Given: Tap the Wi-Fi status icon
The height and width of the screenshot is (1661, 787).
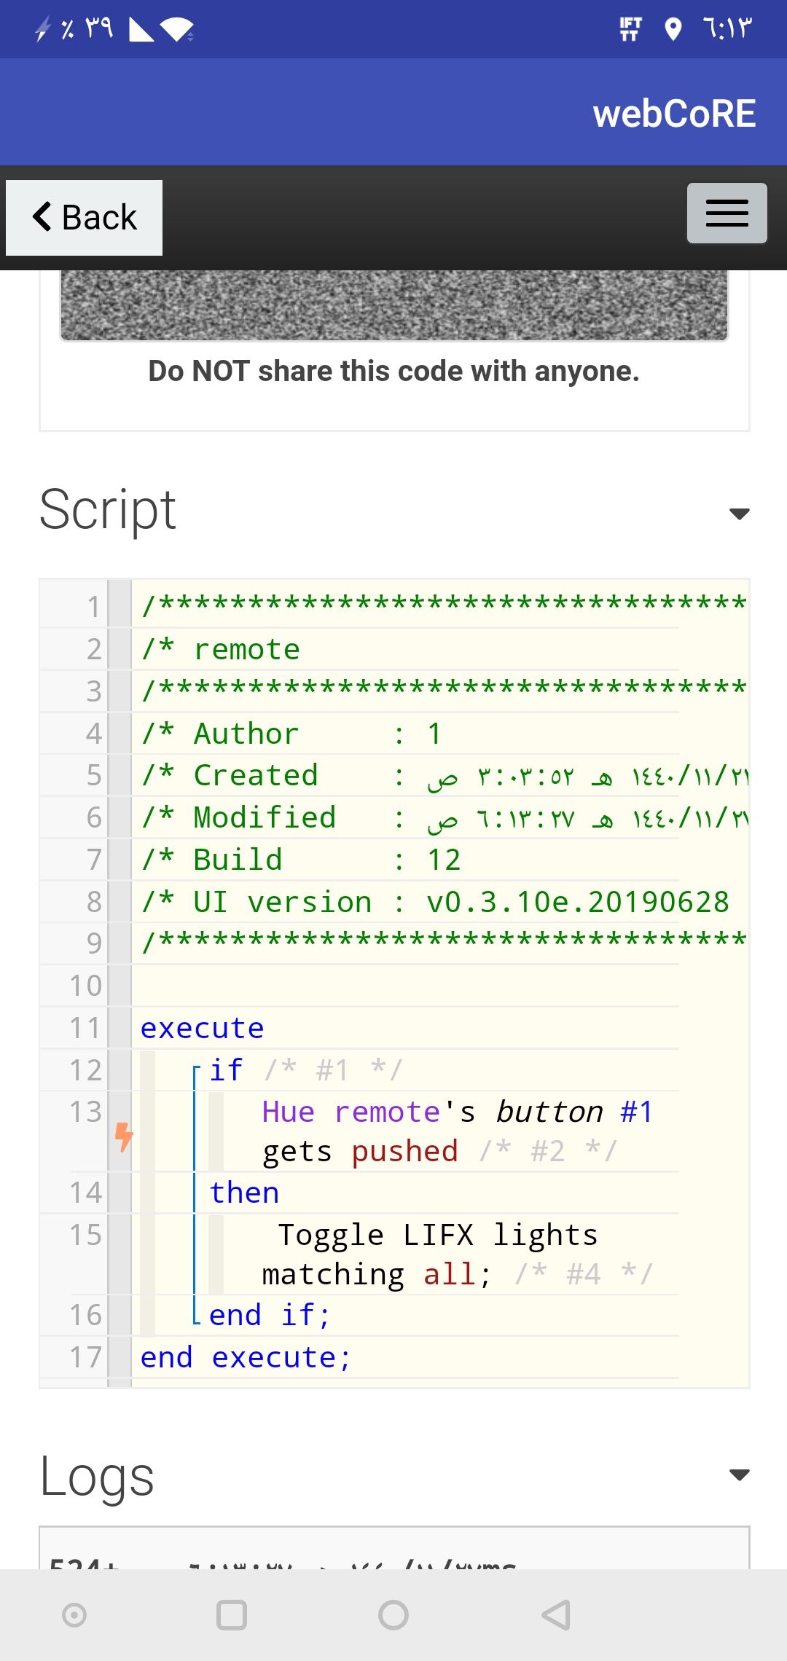Looking at the screenshot, I should 177,29.
